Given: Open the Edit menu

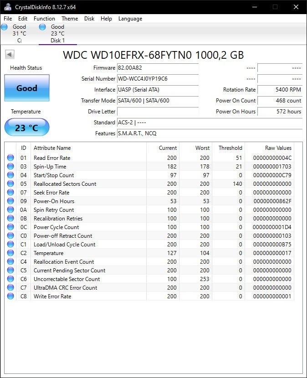Looking at the screenshot, I should coord(23,19).
